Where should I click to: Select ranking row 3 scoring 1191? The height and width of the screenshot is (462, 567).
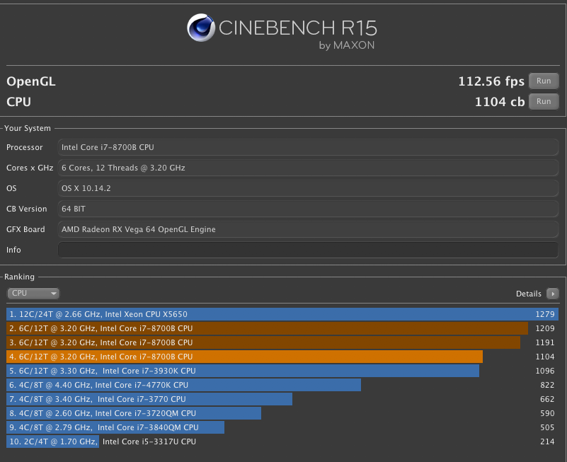(x=282, y=342)
